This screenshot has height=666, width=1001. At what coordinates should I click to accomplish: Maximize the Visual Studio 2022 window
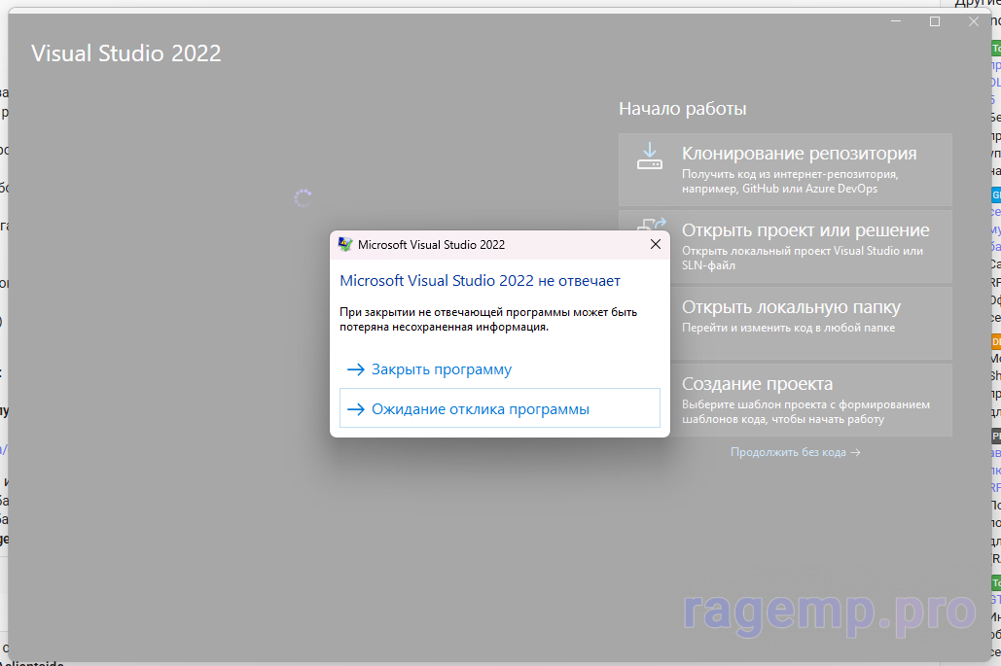[x=935, y=21]
